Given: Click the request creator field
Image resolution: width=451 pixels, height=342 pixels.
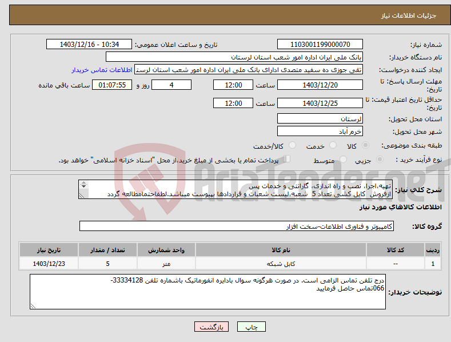Looking at the screenshot, I should point(249,70).
